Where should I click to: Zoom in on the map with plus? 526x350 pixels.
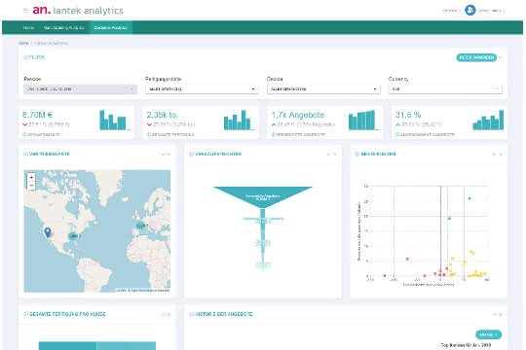click(x=31, y=177)
